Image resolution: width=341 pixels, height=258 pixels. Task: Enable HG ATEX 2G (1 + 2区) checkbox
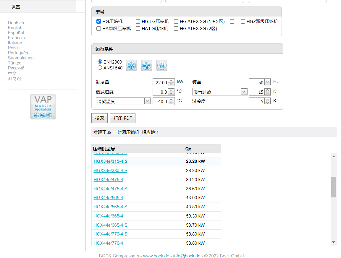(176, 21)
